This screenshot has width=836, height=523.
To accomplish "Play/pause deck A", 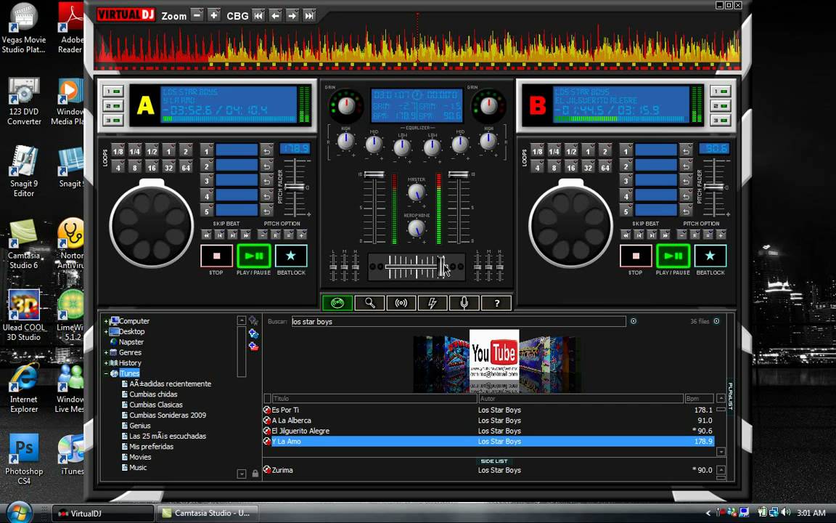I will pos(254,256).
